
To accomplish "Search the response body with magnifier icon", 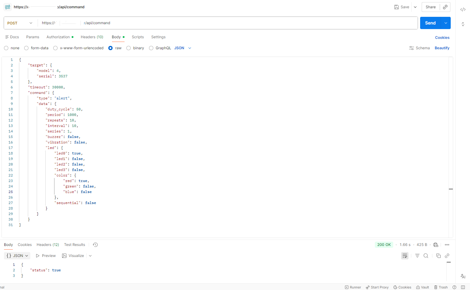I will click(x=426, y=256).
